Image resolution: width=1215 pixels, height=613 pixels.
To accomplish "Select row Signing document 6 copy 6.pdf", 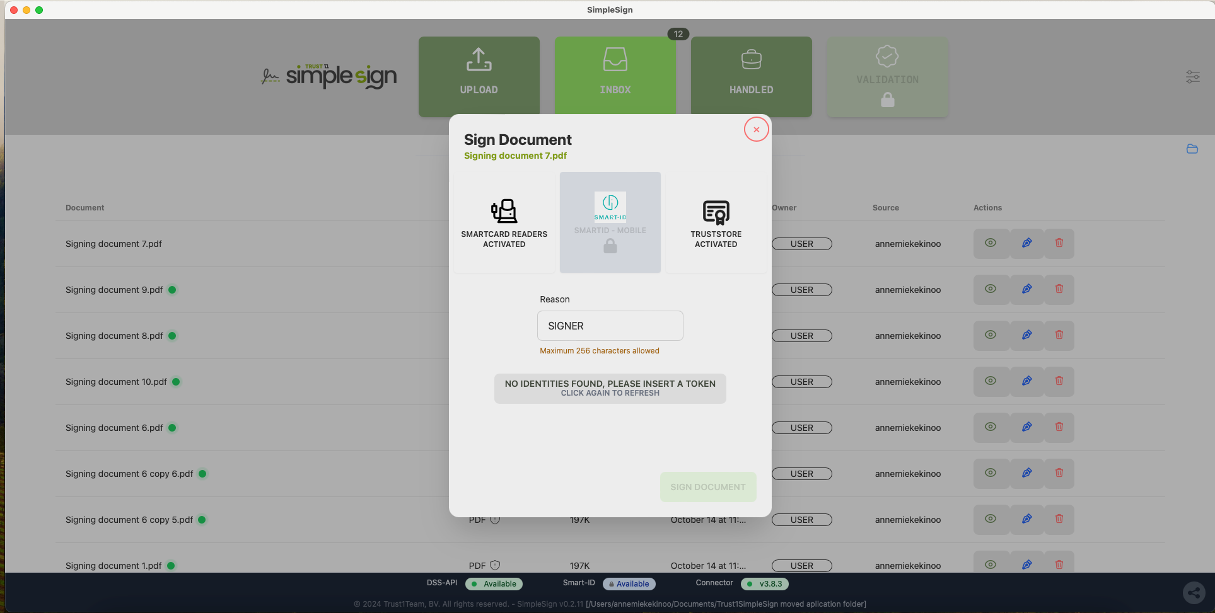I will click(610, 474).
